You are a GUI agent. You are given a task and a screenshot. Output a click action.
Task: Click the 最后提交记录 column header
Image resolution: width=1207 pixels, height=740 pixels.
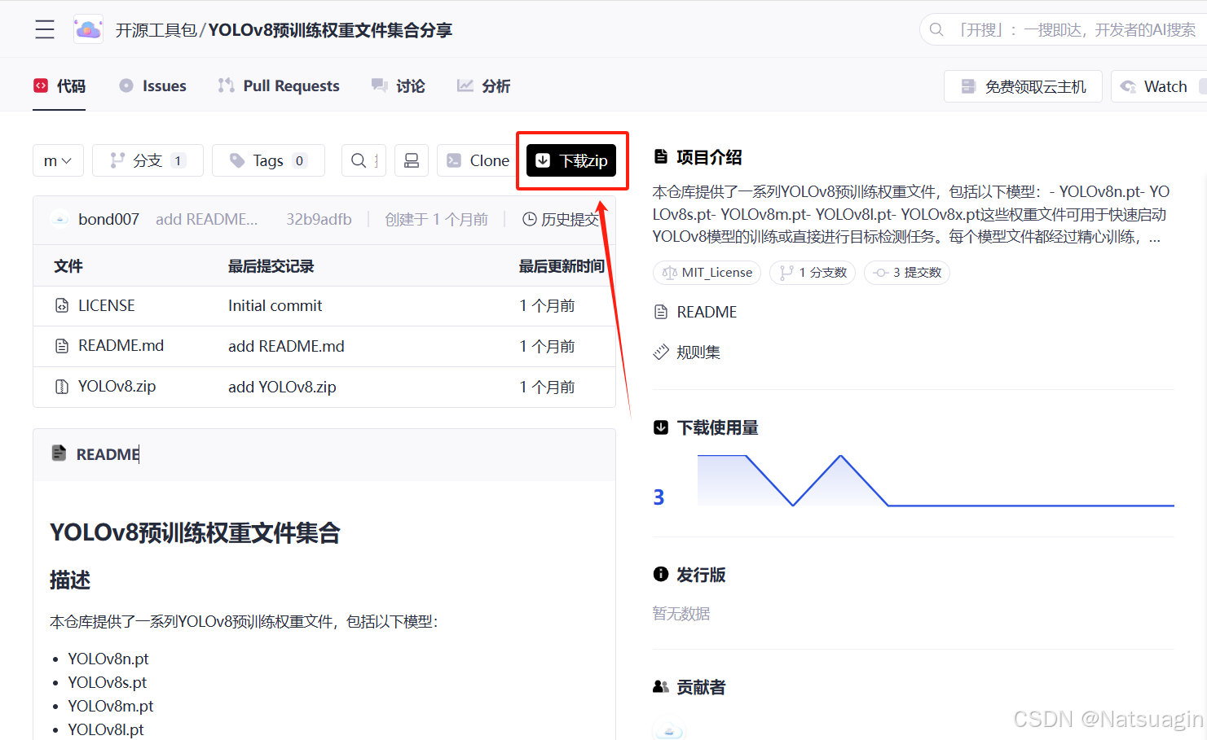271,266
